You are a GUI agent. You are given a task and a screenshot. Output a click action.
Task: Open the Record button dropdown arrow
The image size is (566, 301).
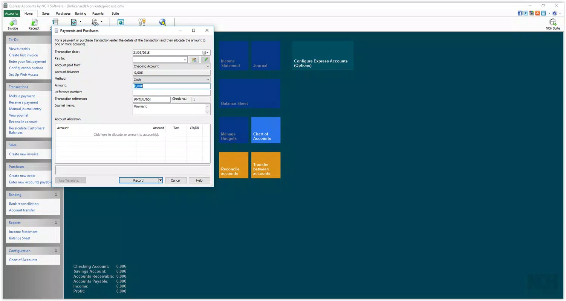(x=160, y=180)
